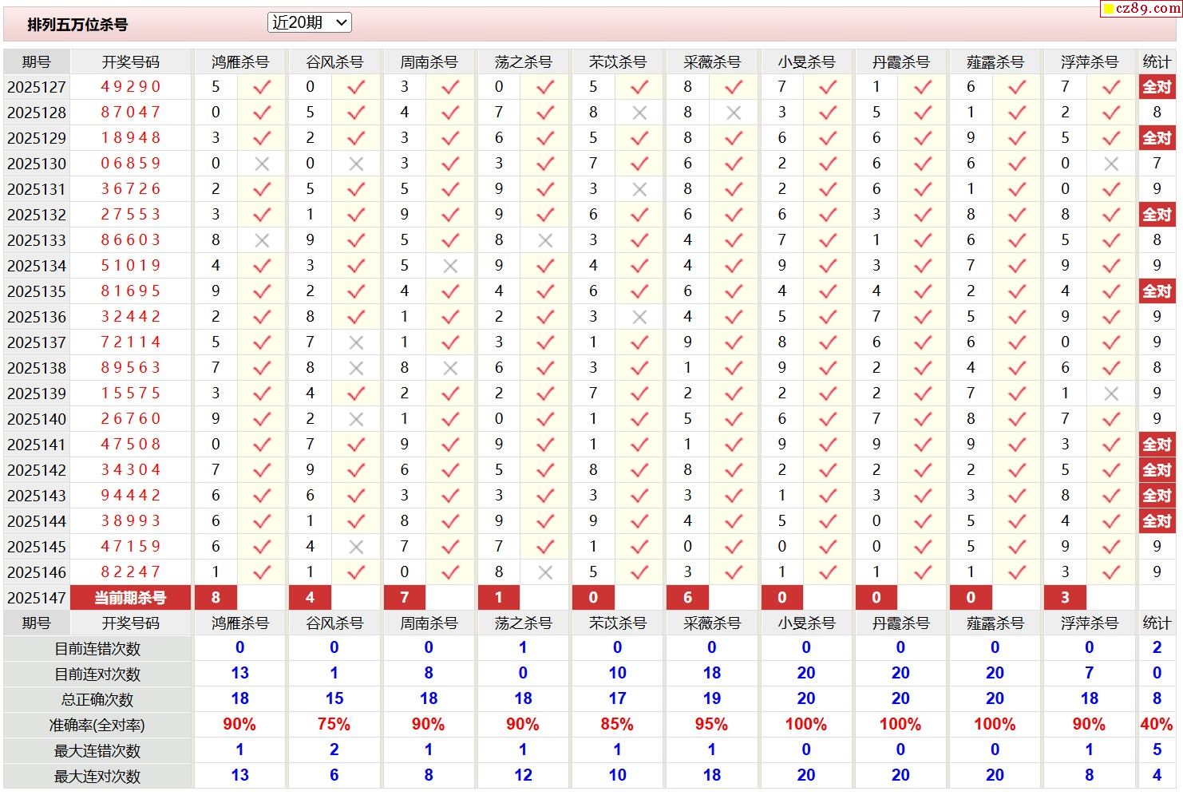The image size is (1183, 795).
Task: Click the 95% accuracy value for 采薇杀号
Action: [711, 725]
